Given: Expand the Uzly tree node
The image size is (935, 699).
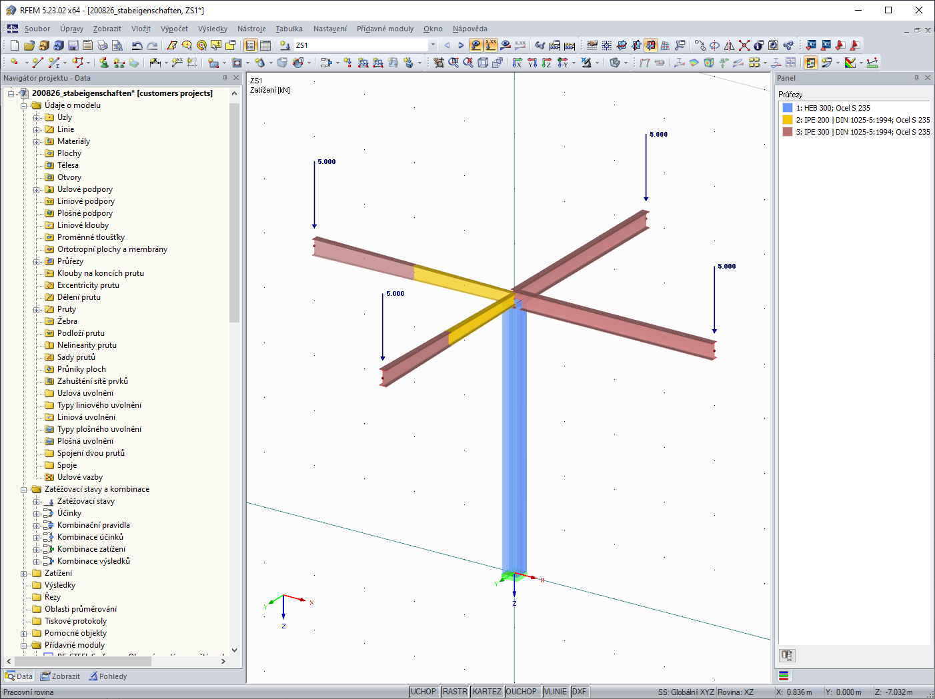Looking at the screenshot, I should [x=37, y=118].
